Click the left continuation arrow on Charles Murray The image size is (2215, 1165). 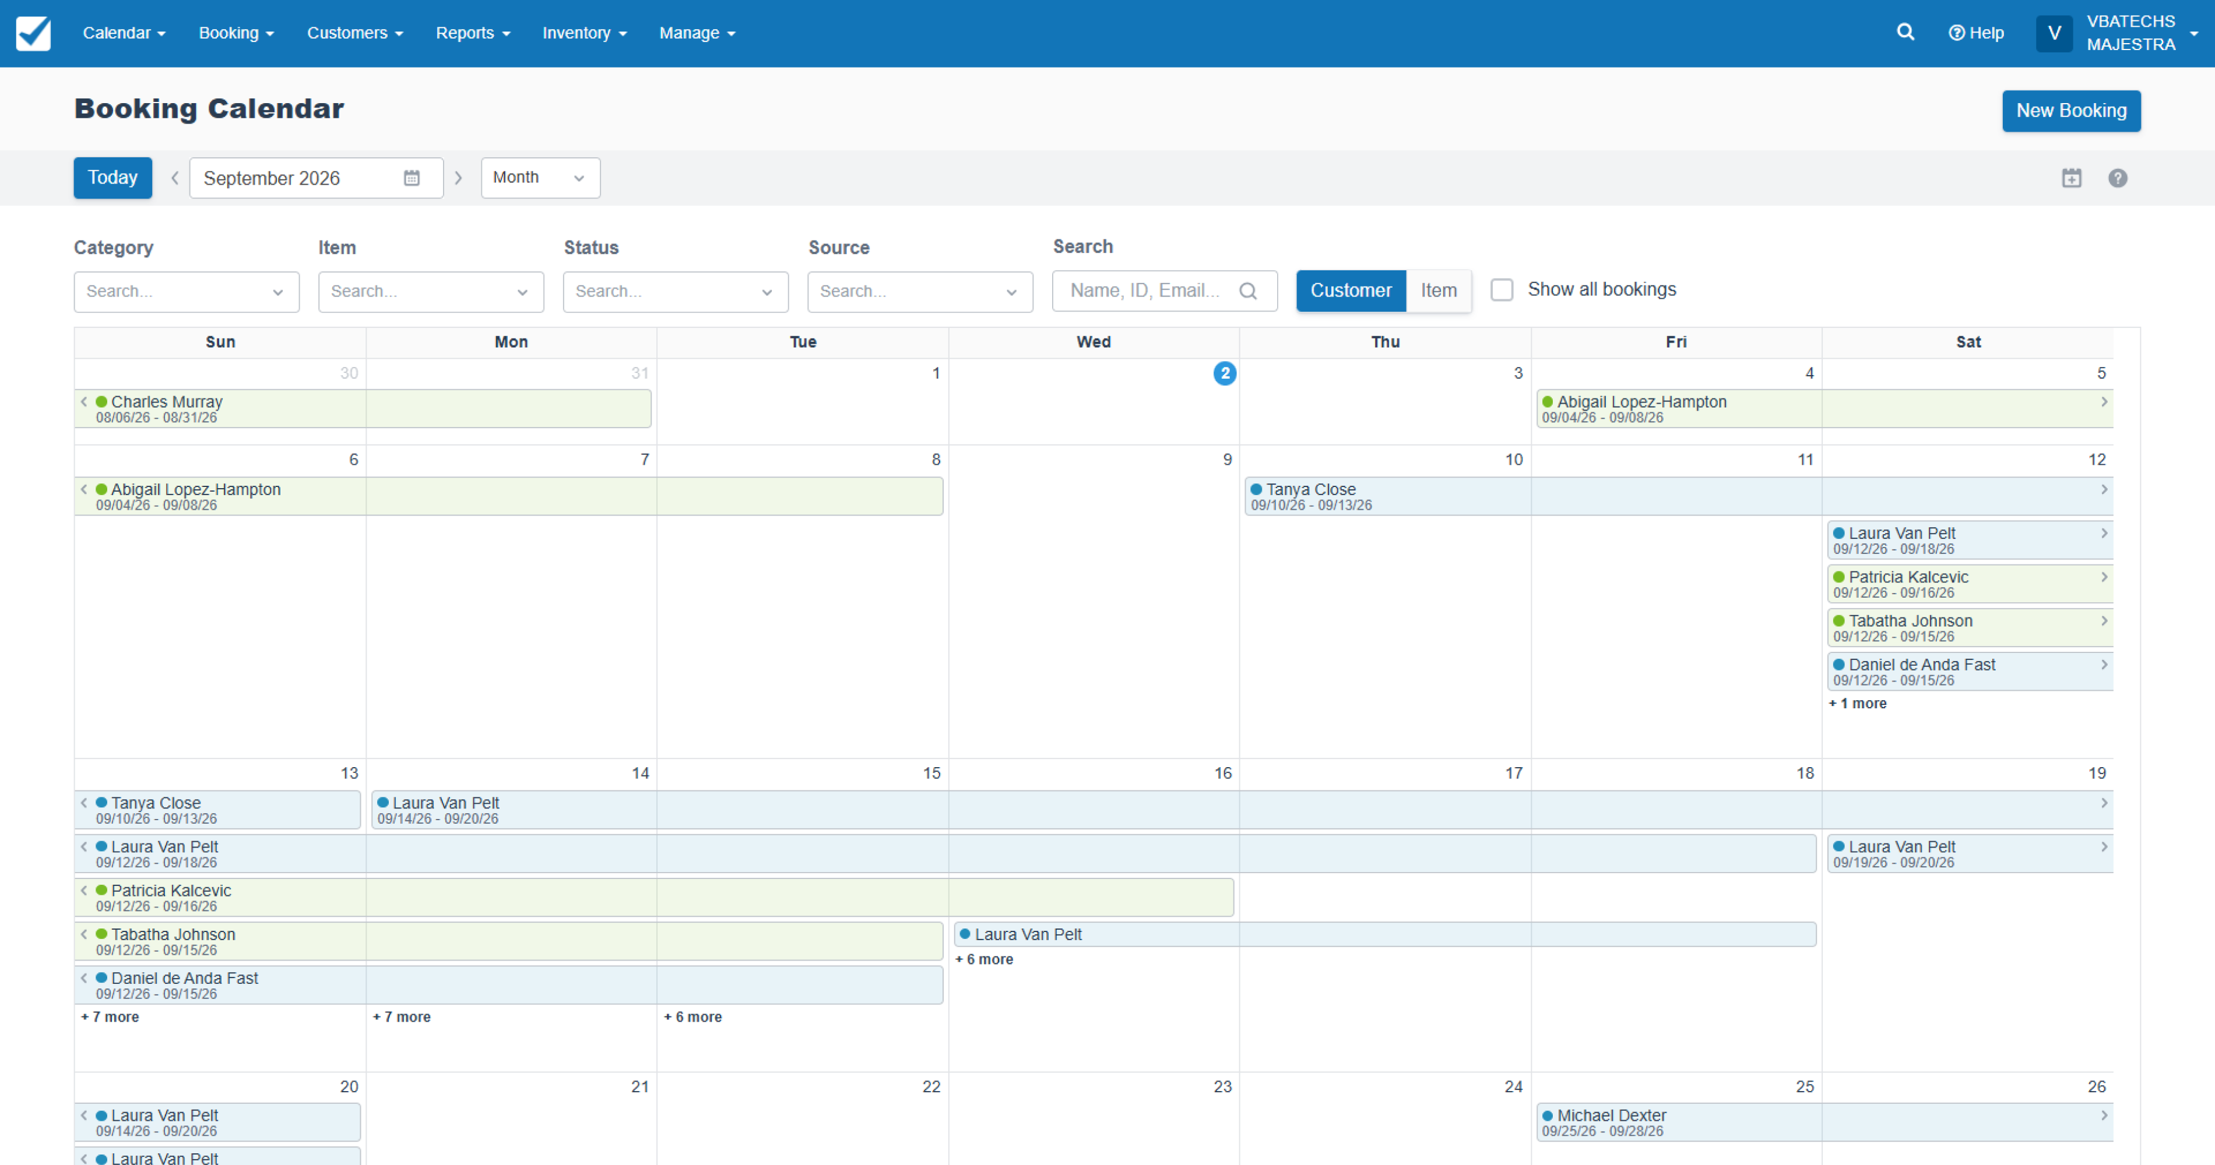(85, 401)
